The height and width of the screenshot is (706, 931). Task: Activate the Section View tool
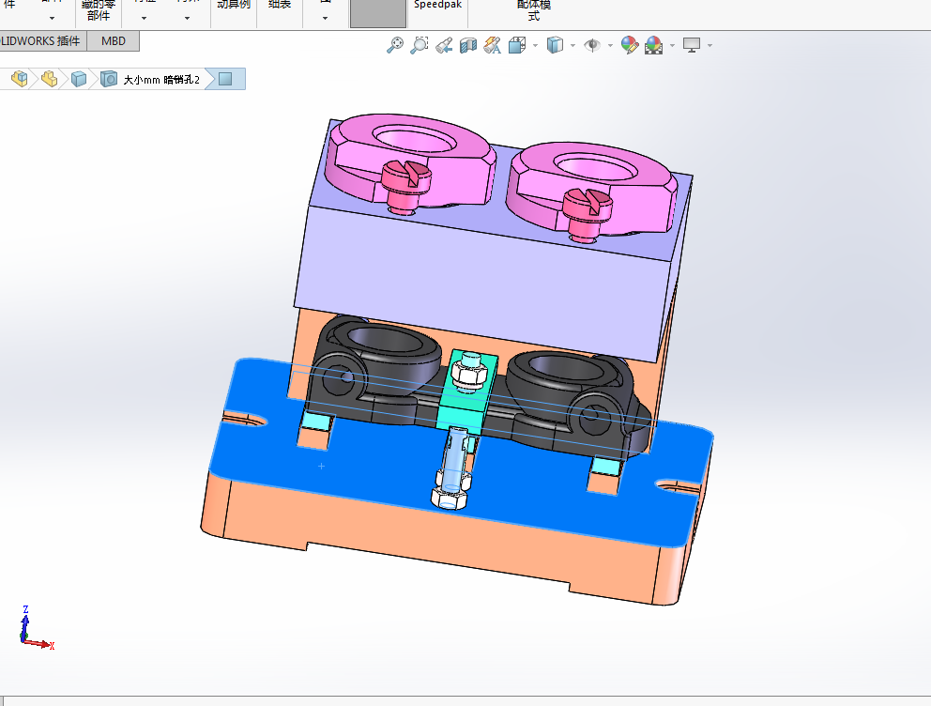[x=468, y=45]
